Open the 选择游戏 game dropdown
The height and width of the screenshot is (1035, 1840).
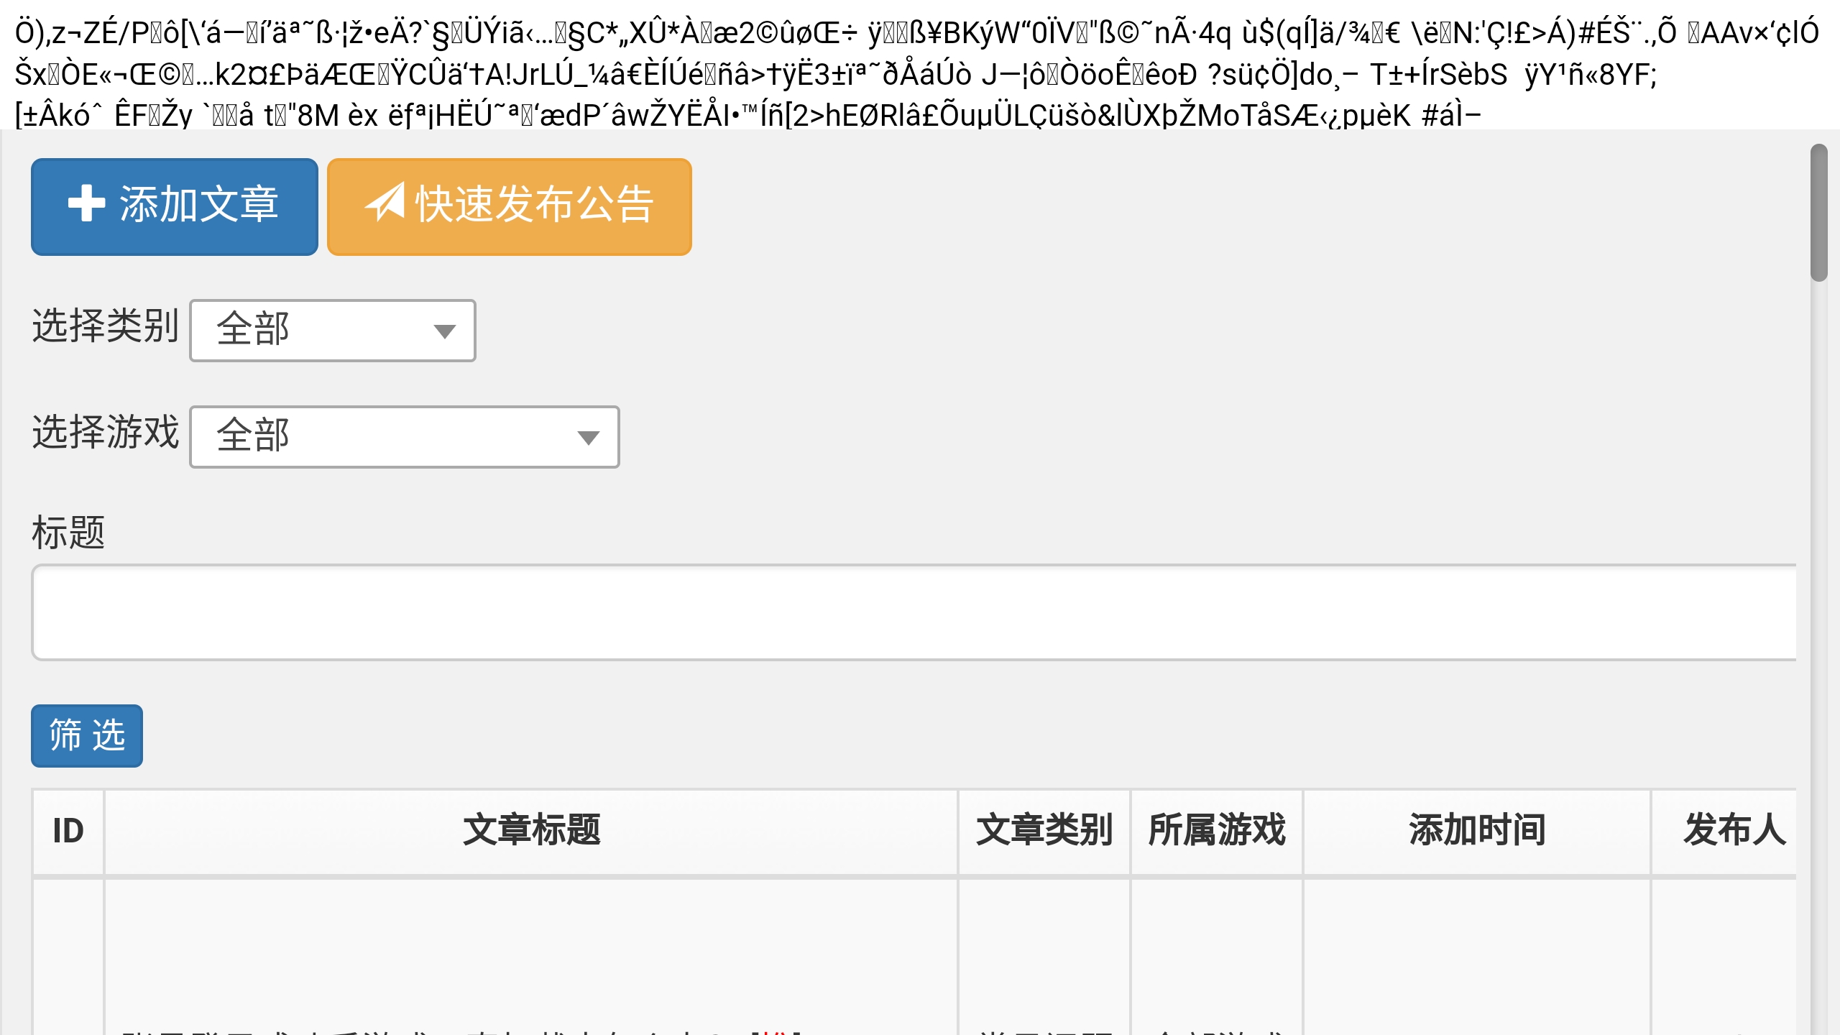point(405,437)
